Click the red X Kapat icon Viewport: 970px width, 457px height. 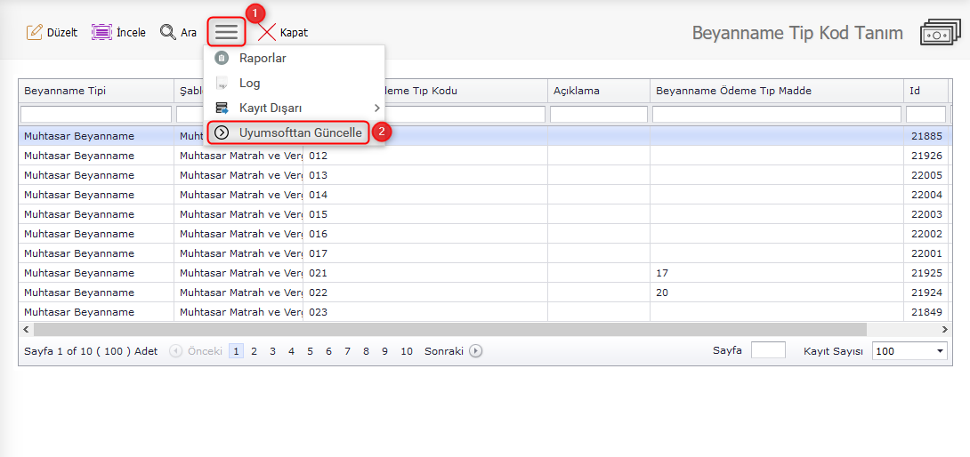pos(267,33)
